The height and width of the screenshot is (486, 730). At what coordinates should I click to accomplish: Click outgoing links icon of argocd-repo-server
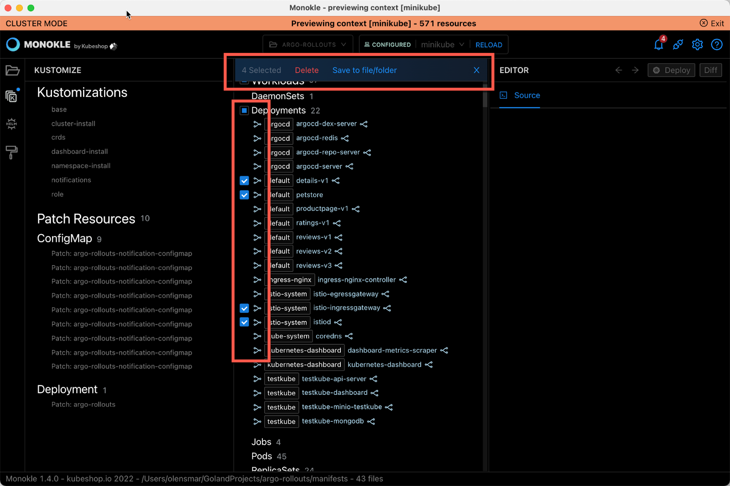tap(367, 153)
